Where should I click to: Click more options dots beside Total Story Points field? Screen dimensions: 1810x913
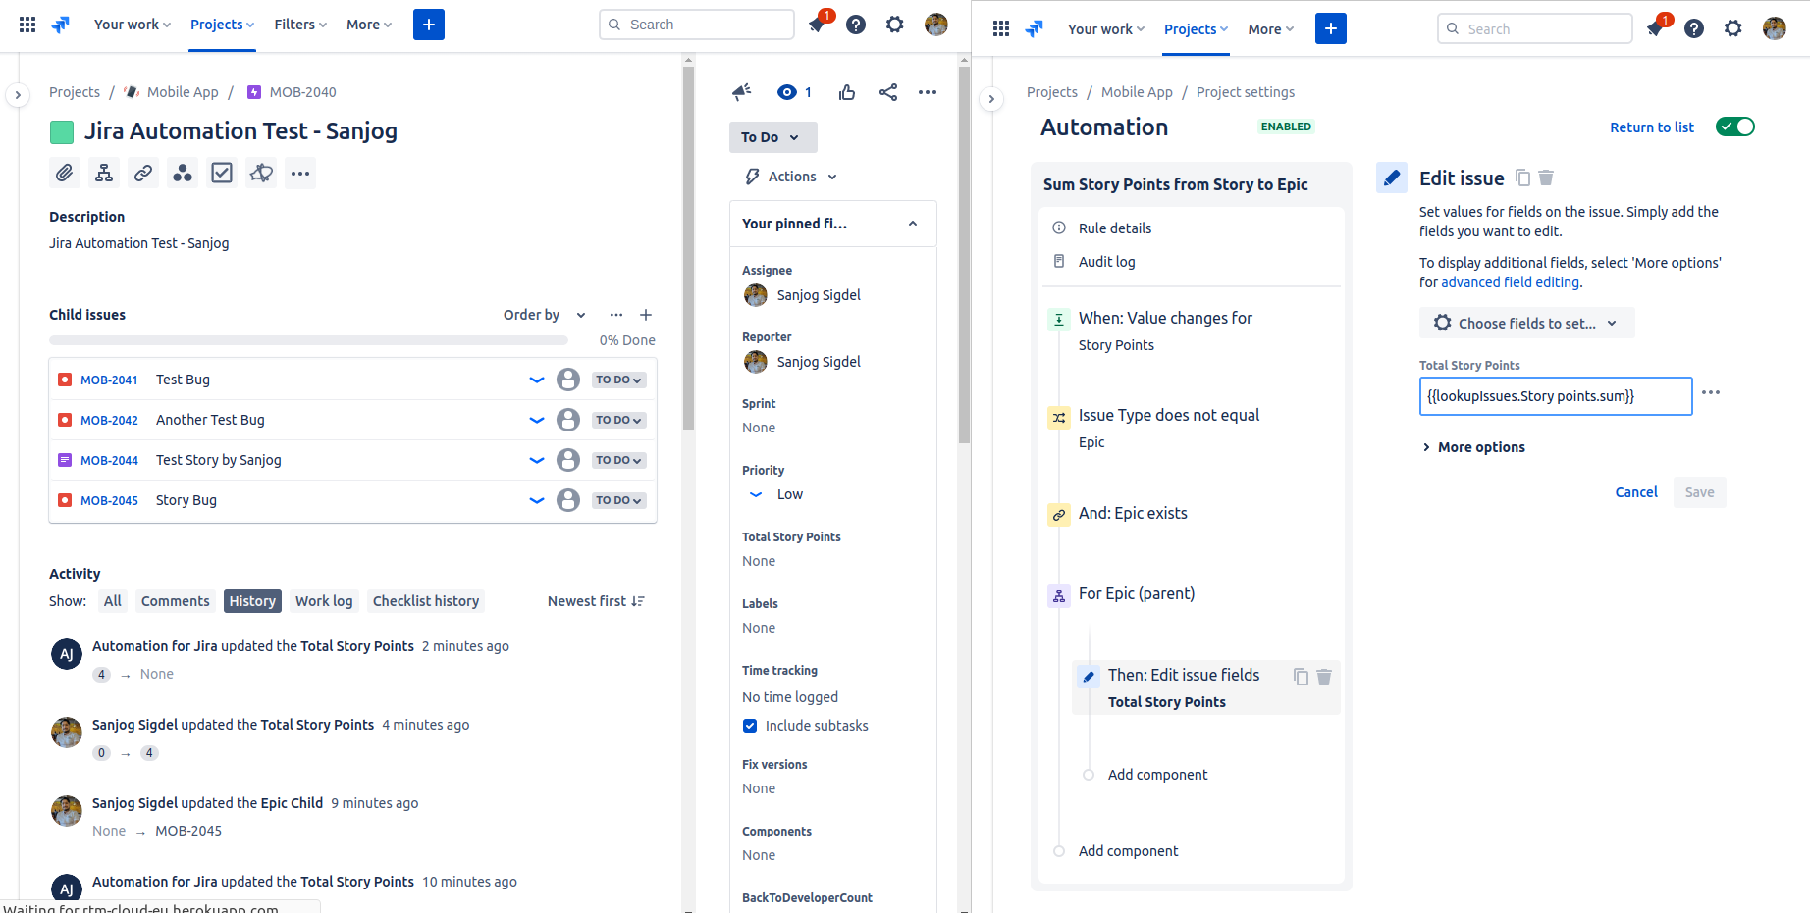[x=1711, y=392]
